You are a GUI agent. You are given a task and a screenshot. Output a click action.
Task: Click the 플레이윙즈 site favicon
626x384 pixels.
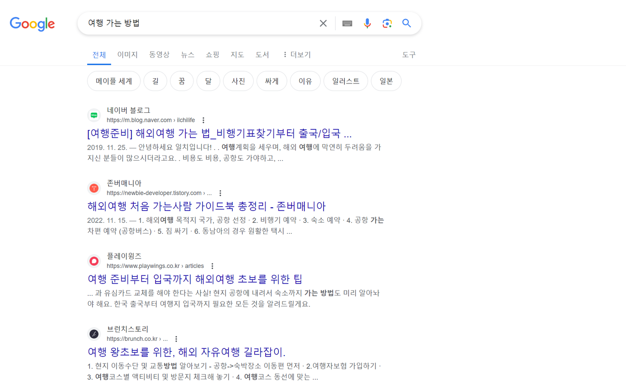point(94,261)
